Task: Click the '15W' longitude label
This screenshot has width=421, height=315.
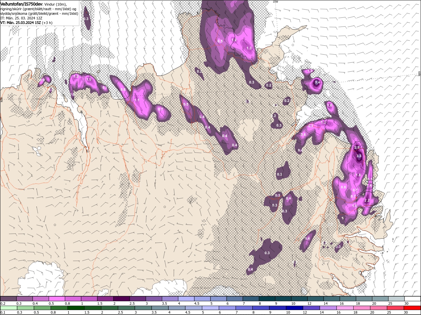Action: [275, 2]
